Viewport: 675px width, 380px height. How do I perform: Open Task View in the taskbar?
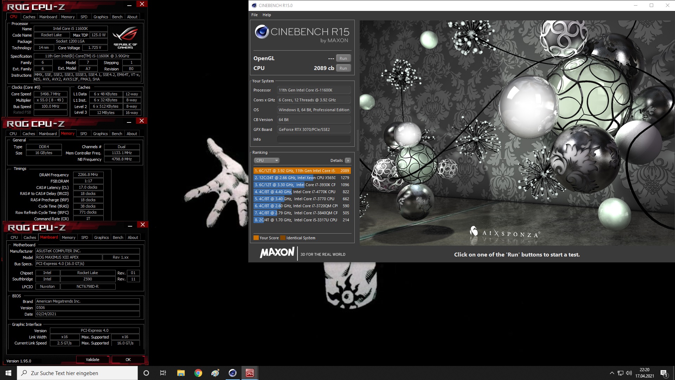163,373
